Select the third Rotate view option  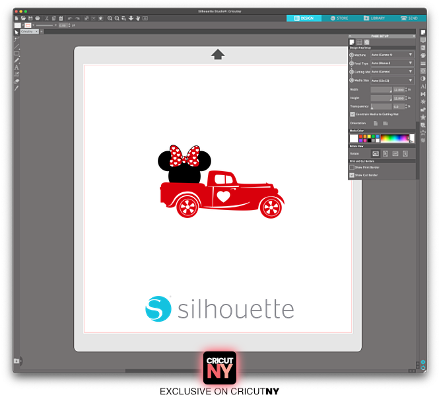(395, 153)
